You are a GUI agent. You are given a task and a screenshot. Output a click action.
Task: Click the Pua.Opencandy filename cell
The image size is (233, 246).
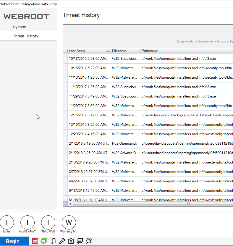[125, 143]
